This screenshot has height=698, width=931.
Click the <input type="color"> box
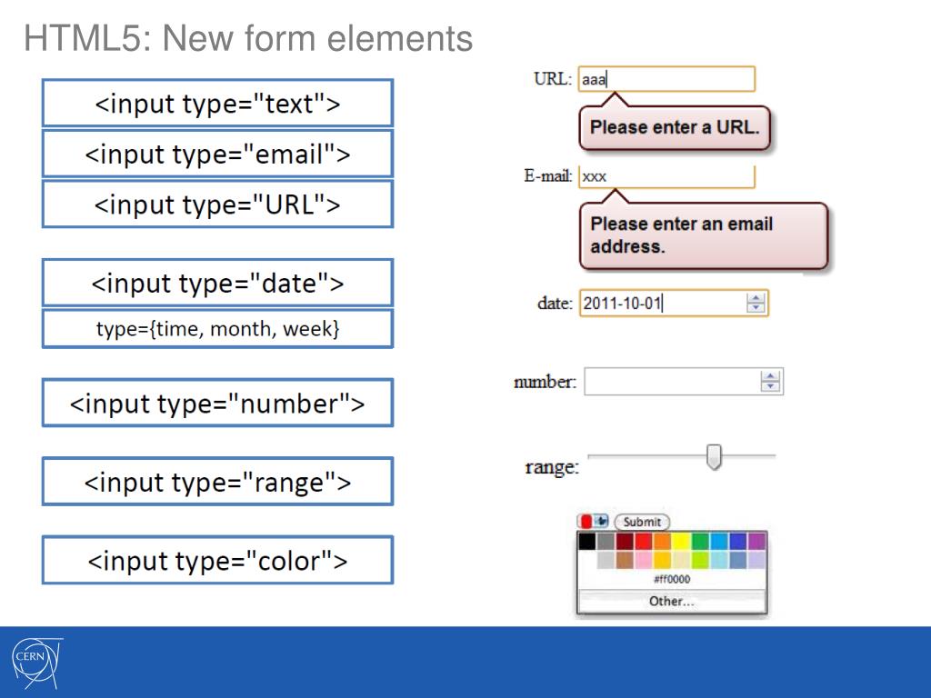pos(217,560)
